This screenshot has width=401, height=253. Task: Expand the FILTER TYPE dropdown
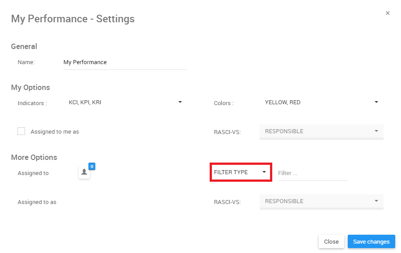[237, 172]
